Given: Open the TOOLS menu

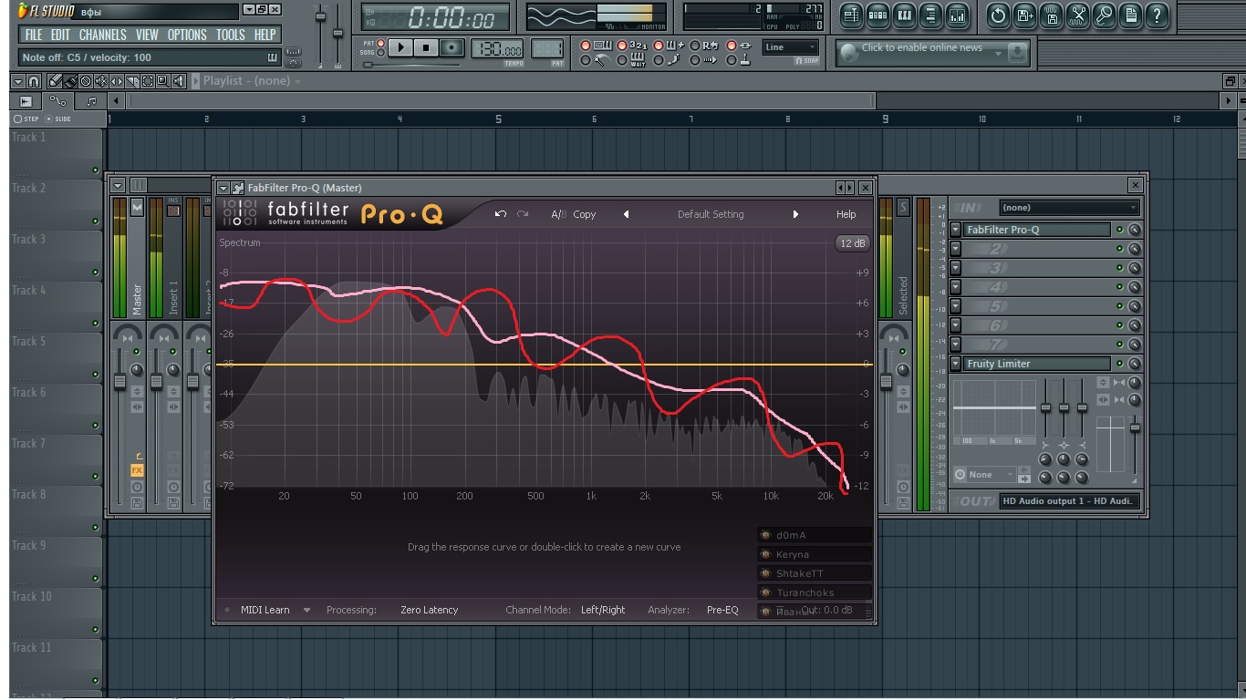Looking at the screenshot, I should (x=231, y=35).
